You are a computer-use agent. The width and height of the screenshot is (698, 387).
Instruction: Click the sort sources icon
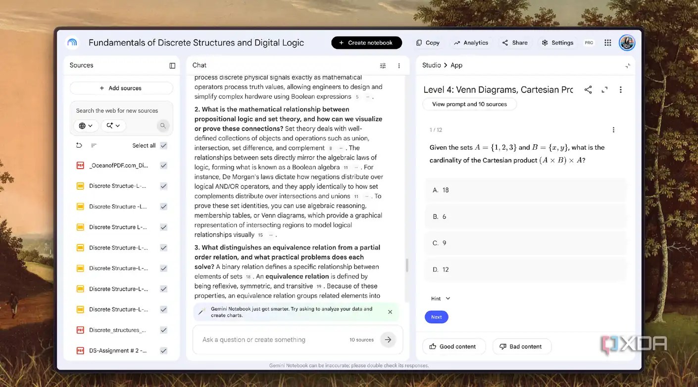pyautogui.click(x=94, y=145)
